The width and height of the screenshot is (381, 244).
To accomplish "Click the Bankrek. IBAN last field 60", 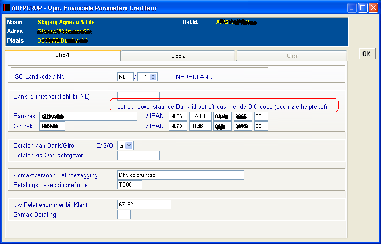I will (261, 116).
